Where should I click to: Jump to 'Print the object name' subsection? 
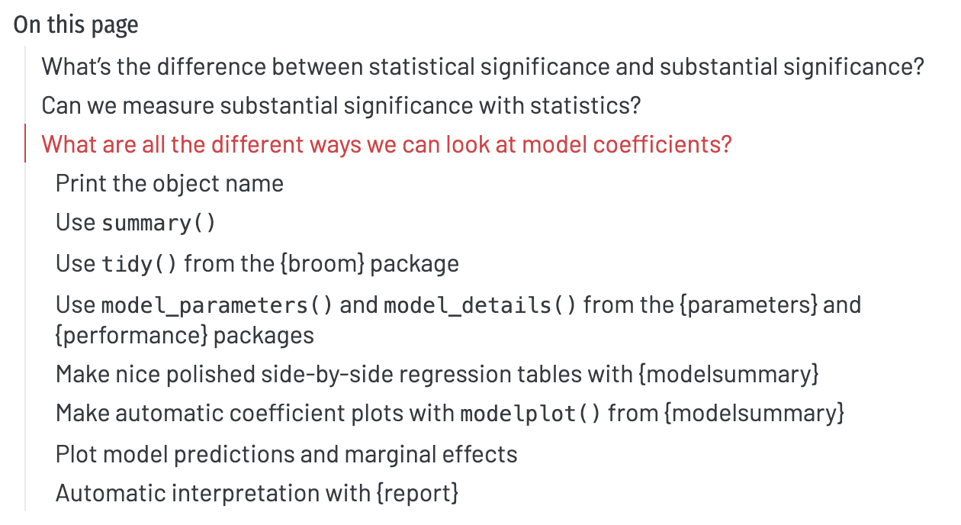169,183
